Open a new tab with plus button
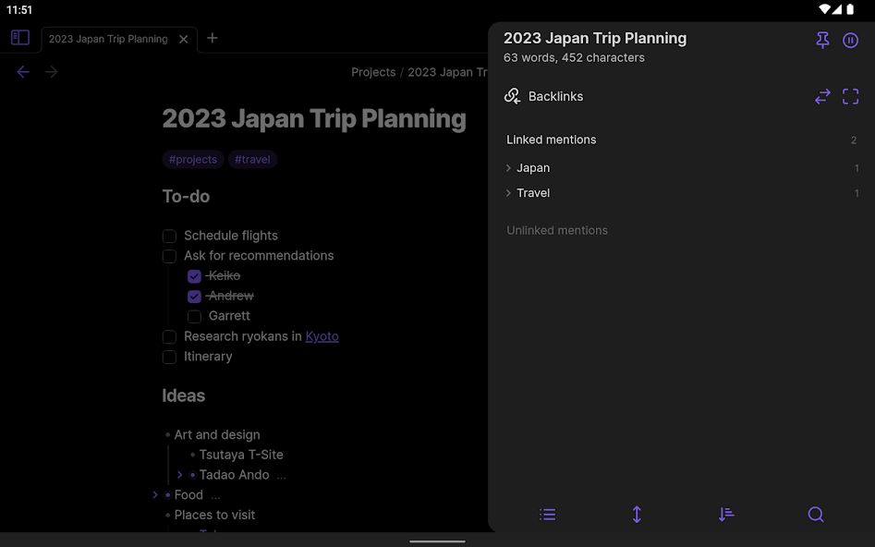 point(213,38)
